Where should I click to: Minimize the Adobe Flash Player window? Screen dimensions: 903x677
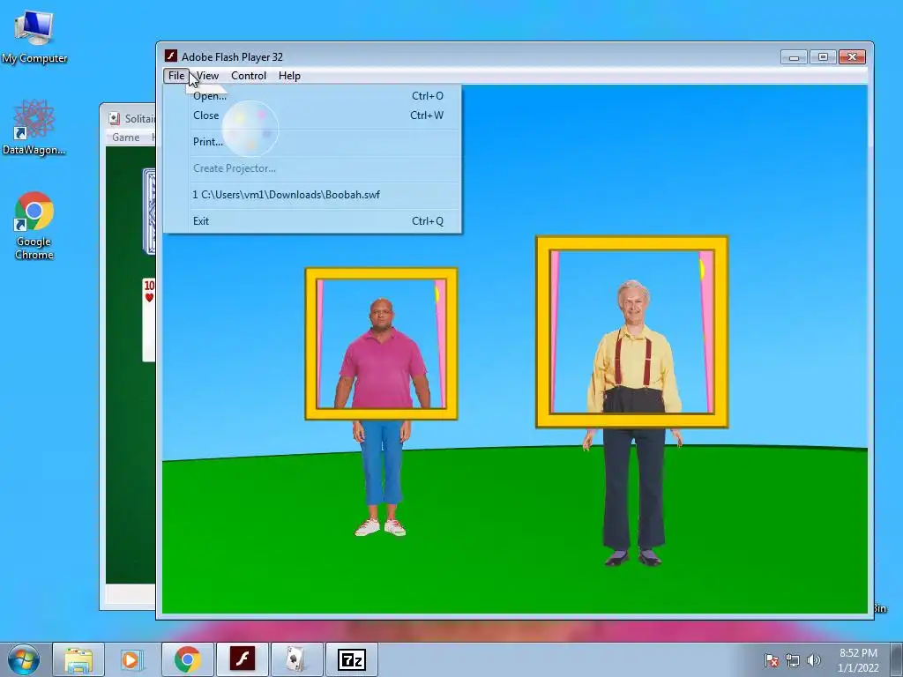(x=794, y=57)
